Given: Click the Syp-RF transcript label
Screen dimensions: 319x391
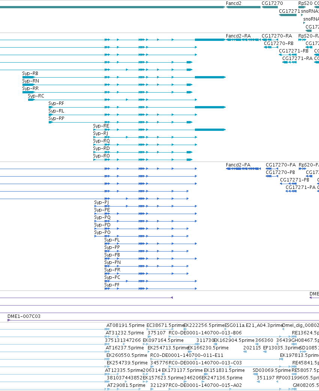Looking at the screenshot, I should pyautogui.click(x=56, y=103).
